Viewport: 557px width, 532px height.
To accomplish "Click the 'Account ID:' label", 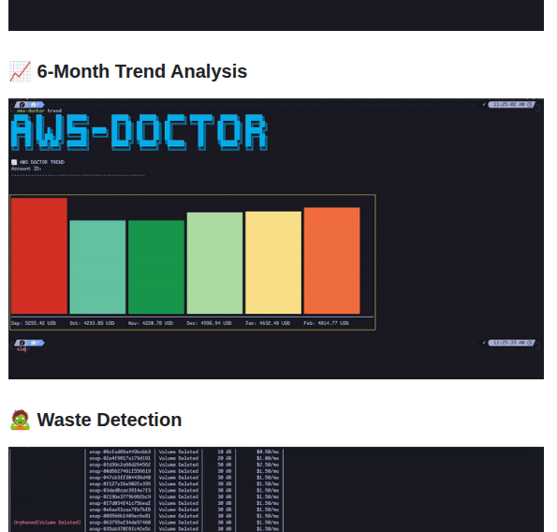I will [26, 169].
